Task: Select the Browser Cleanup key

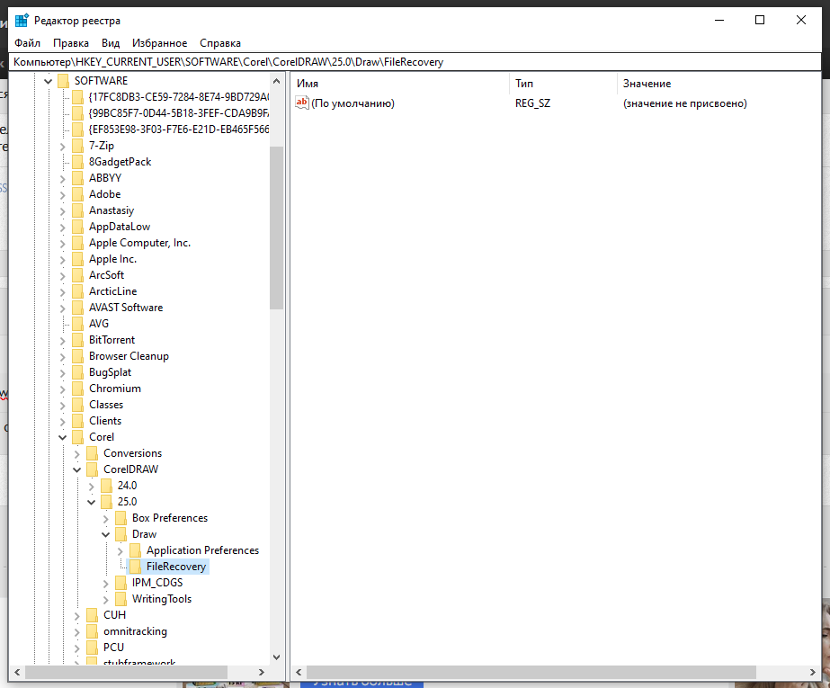Action: pos(129,356)
